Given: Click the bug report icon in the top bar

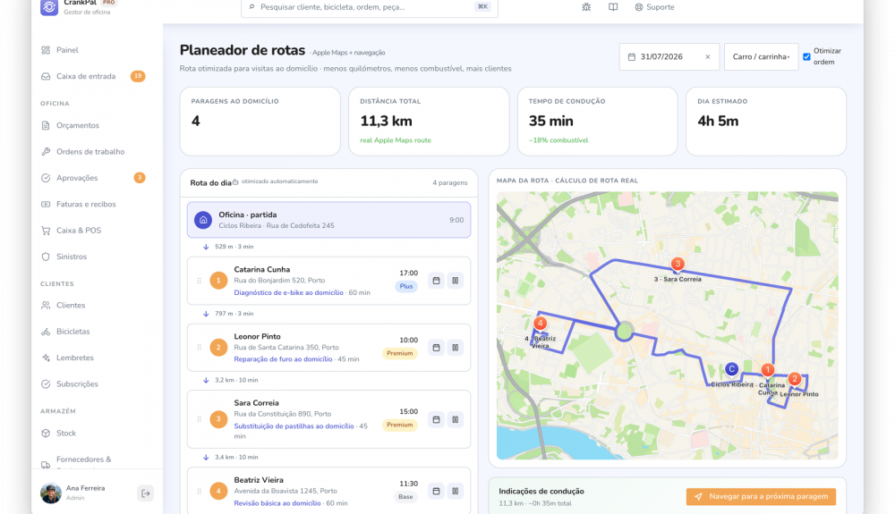Looking at the screenshot, I should [x=586, y=7].
